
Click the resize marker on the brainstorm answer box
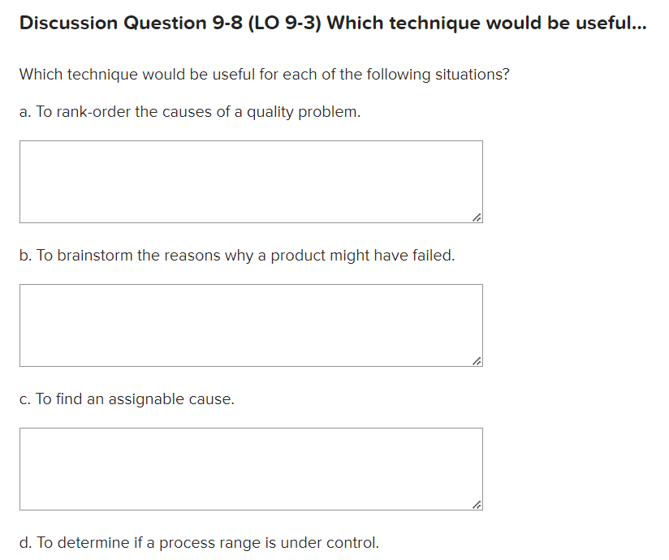click(477, 360)
